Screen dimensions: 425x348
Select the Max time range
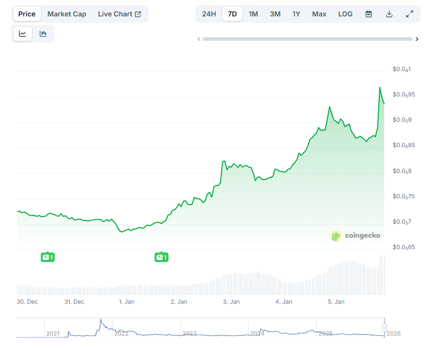click(x=319, y=13)
